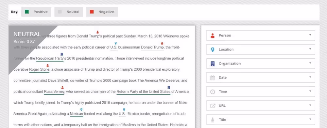
Task: Click location pin above U.S.–Mexico border
Action: (x=124, y=109)
